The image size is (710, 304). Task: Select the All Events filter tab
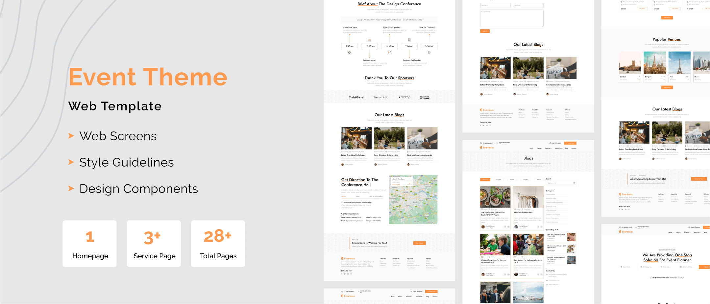point(485,180)
